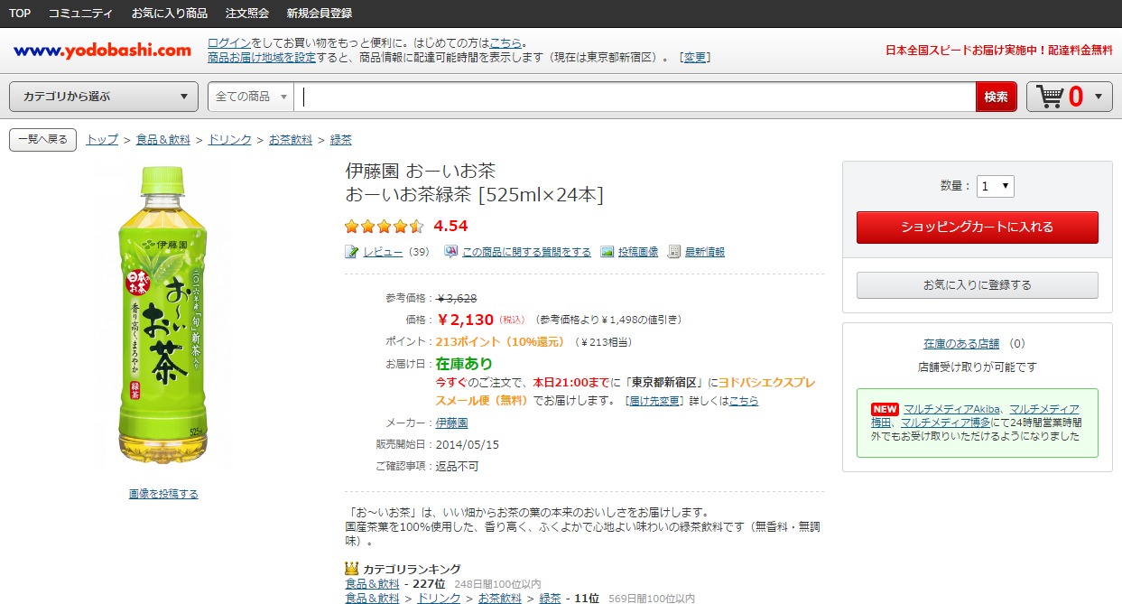Image resolution: width=1122 pixels, height=604 pixels.
Task: Click the 4.54 rating score
Action: [450, 226]
